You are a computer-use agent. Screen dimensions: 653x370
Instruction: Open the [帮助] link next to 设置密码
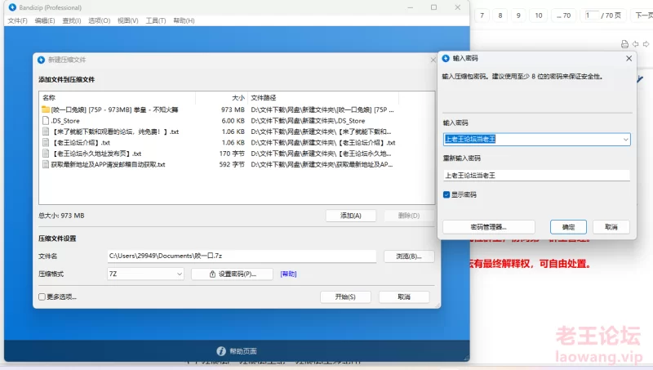[x=288, y=274]
